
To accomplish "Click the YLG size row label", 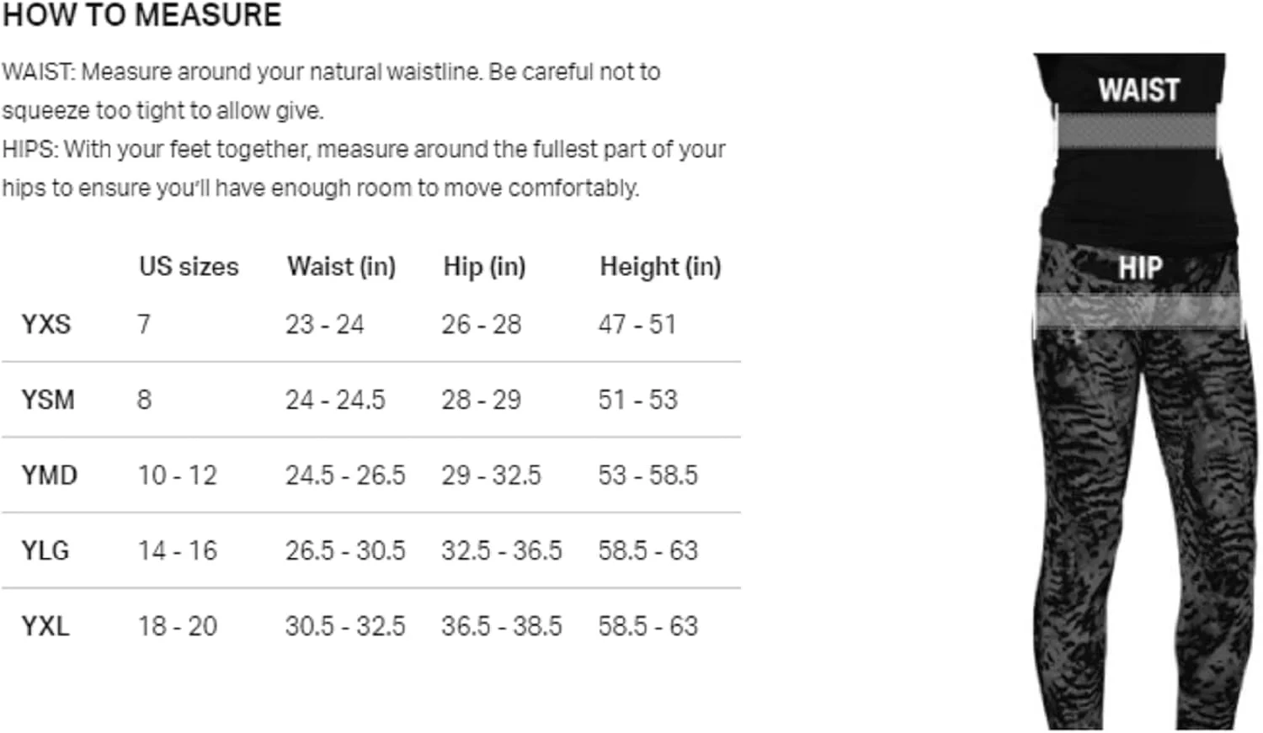I will click(x=45, y=550).
